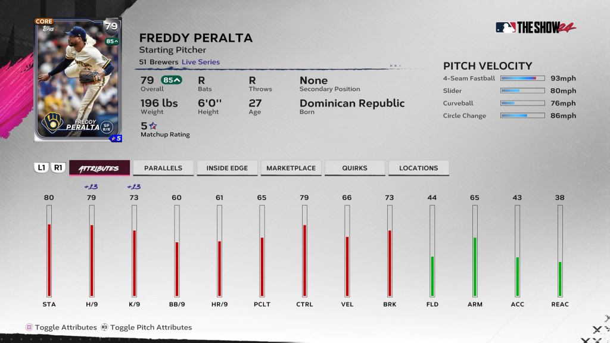Viewport: 610px width, 343px height.
Task: Click the Matchup Rating star icon
Action: tap(152, 126)
